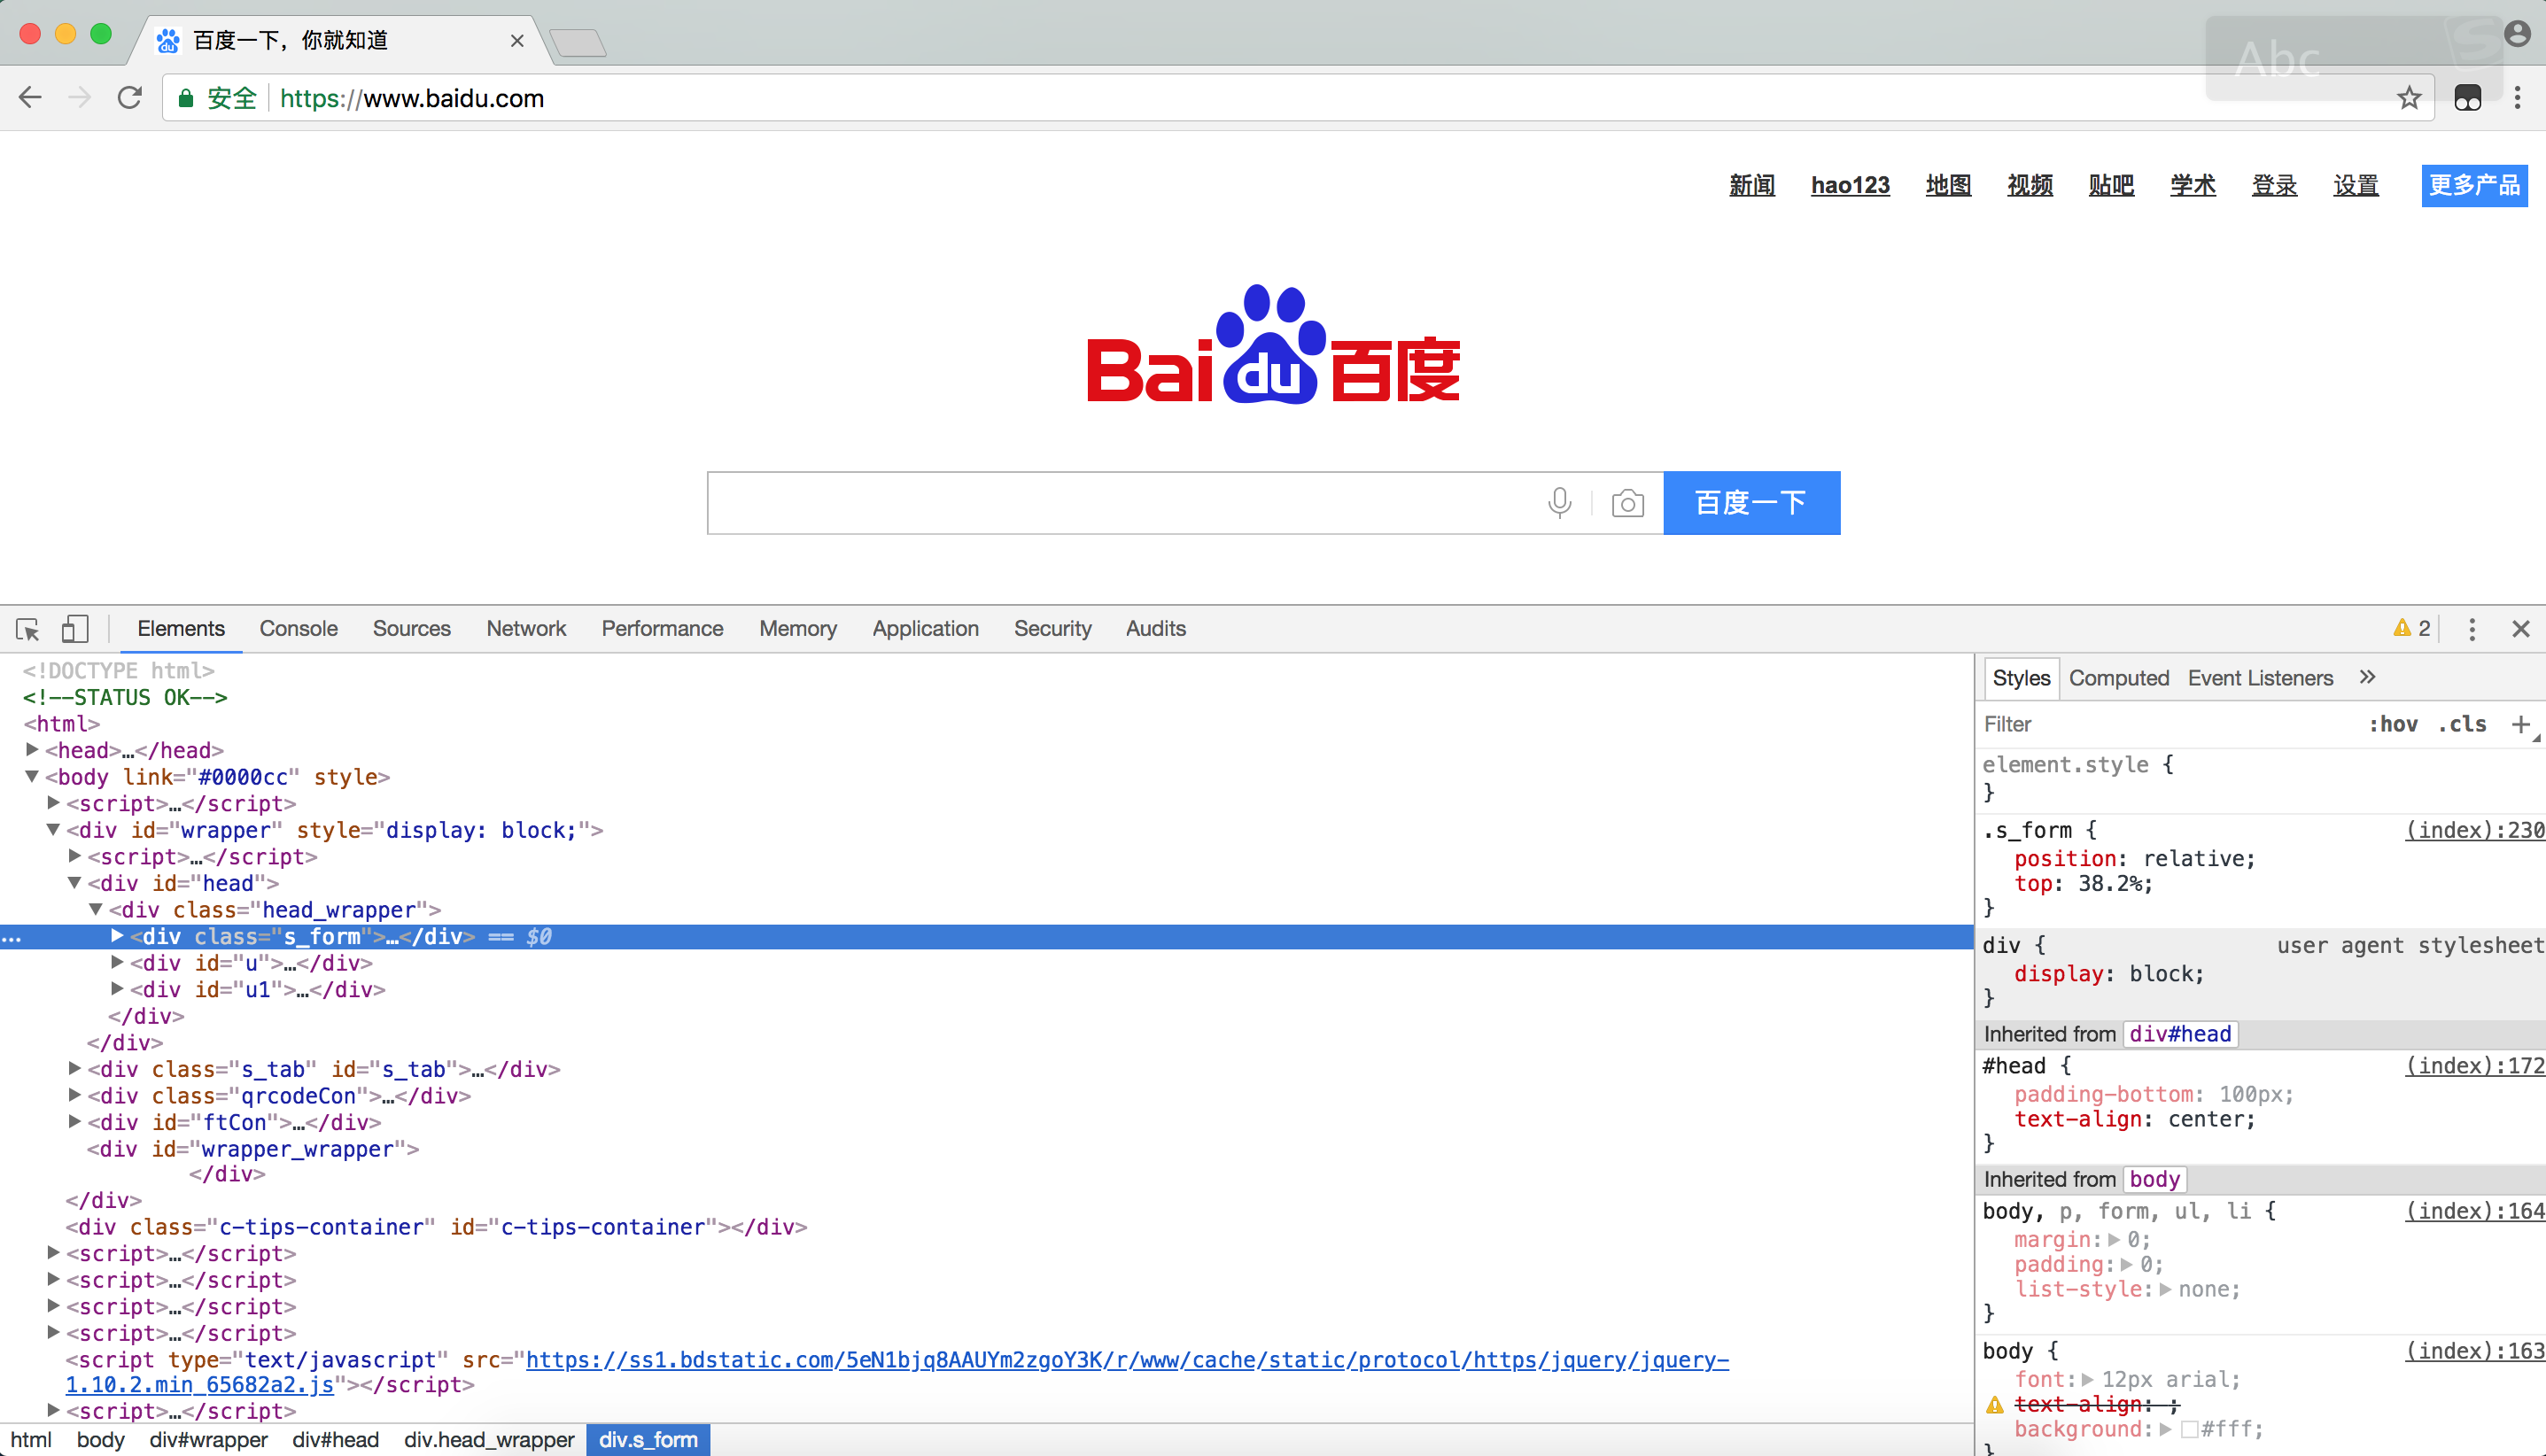
Task: Toggle the :hov element state panel
Action: pyautogui.click(x=2393, y=724)
